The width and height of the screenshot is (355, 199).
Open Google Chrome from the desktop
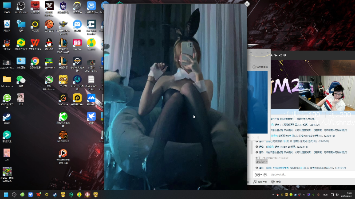coord(35,63)
